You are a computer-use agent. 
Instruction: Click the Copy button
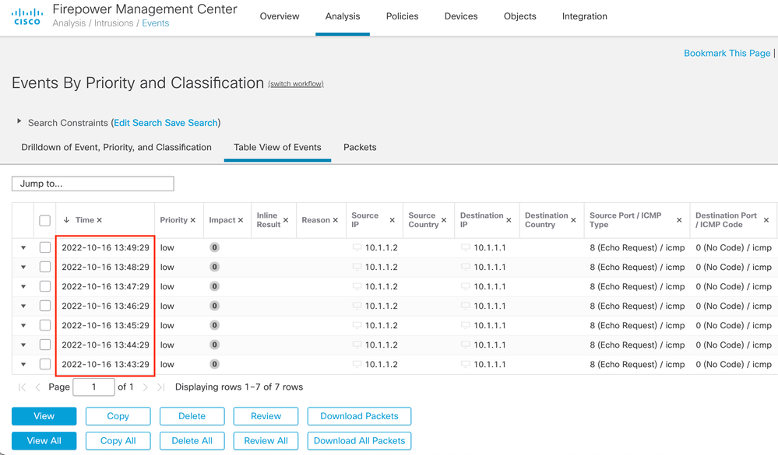(118, 416)
